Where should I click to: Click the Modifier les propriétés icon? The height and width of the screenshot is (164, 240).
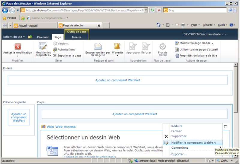click(43, 46)
